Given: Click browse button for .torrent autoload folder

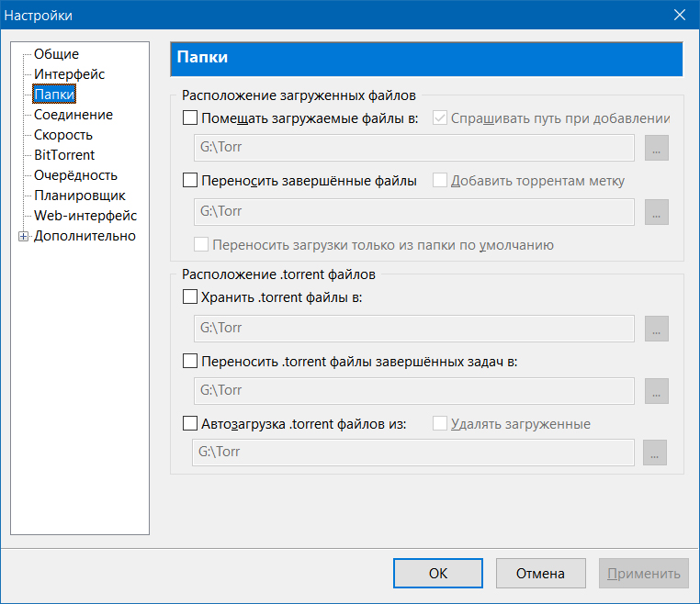Looking at the screenshot, I should point(654,453).
